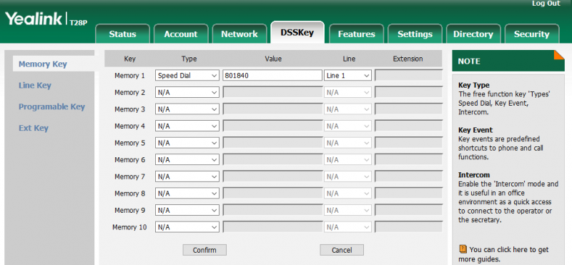Open Memory 2 Type dropdown
This screenshot has height=265, width=572.
187,93
